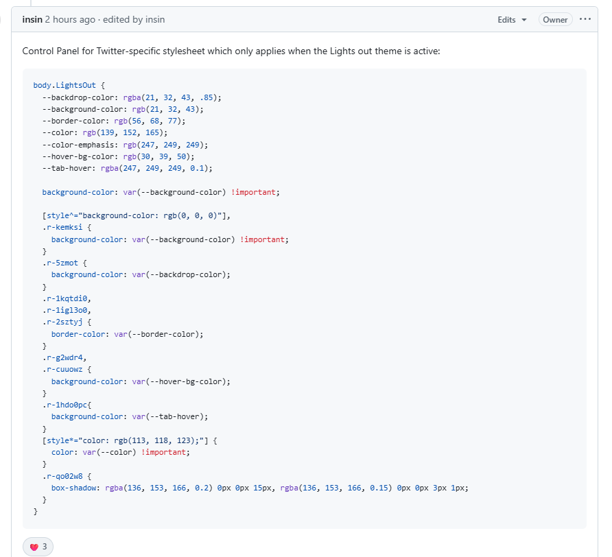Click the '--background-color: rgb(21, 32, 43)' line
This screenshot has height=557, width=612.
pos(123,109)
